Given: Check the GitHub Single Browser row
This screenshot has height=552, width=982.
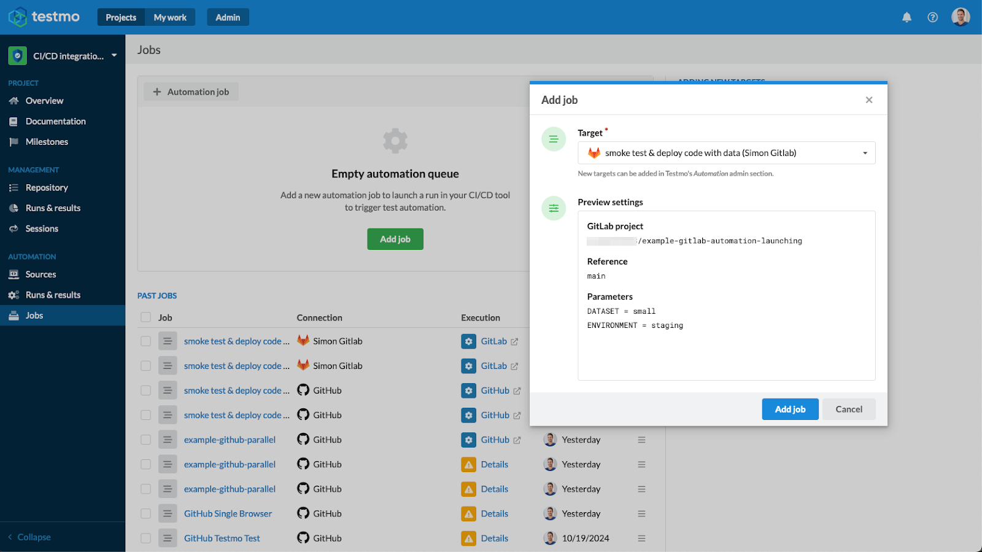Looking at the screenshot, I should point(145,513).
